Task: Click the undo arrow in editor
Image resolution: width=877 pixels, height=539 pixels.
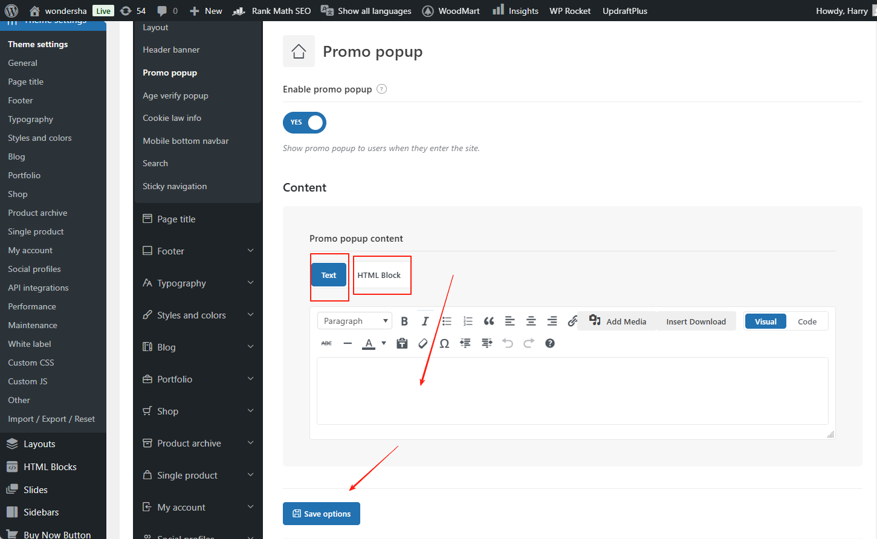Action: pos(508,343)
